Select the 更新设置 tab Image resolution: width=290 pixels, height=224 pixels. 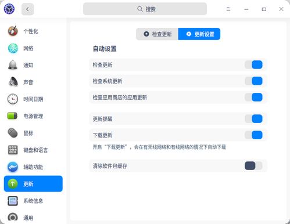199,34
